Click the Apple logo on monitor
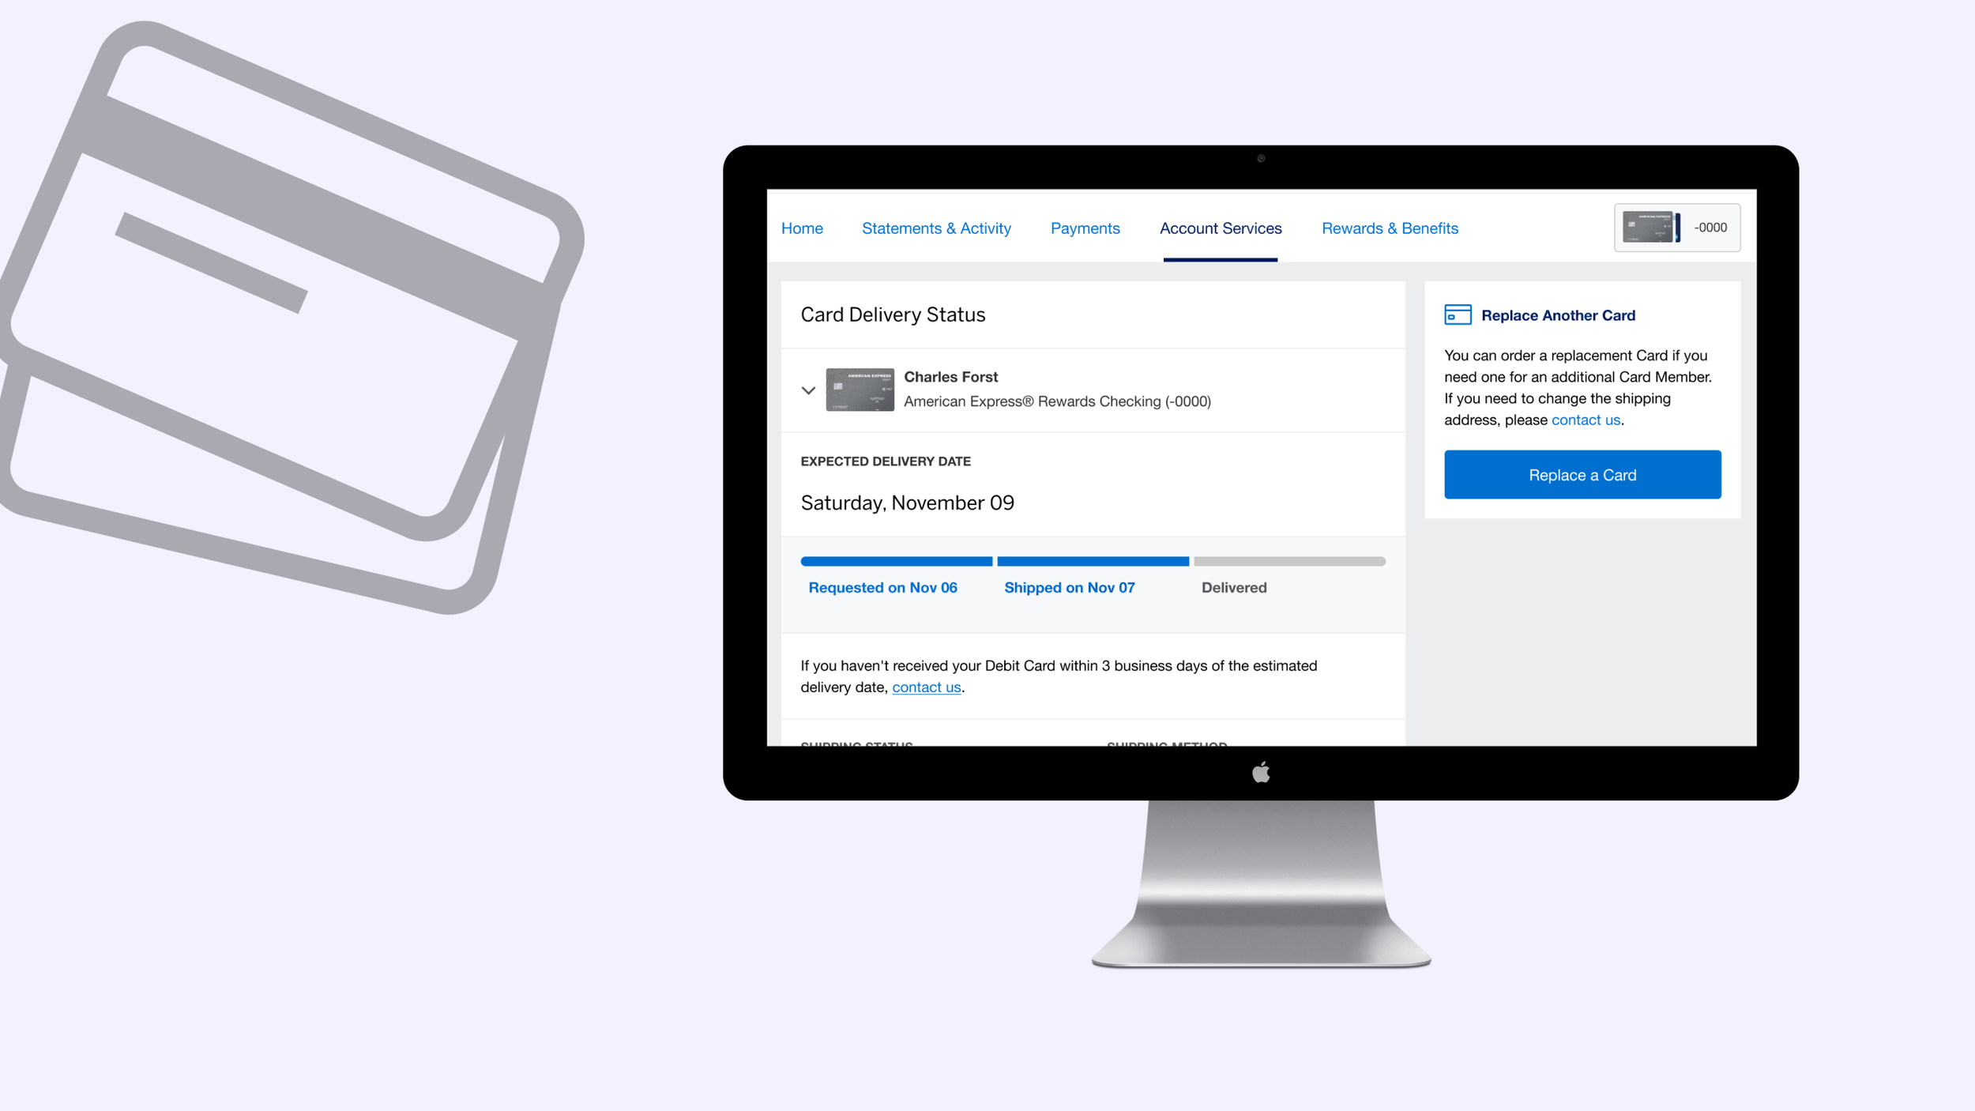The image size is (1975, 1111). pyautogui.click(x=1261, y=772)
